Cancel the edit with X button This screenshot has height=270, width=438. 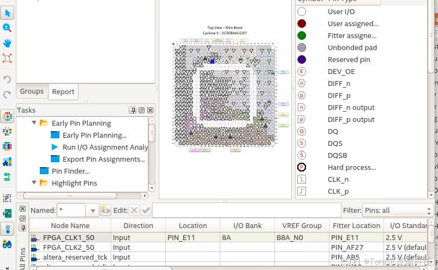134,210
